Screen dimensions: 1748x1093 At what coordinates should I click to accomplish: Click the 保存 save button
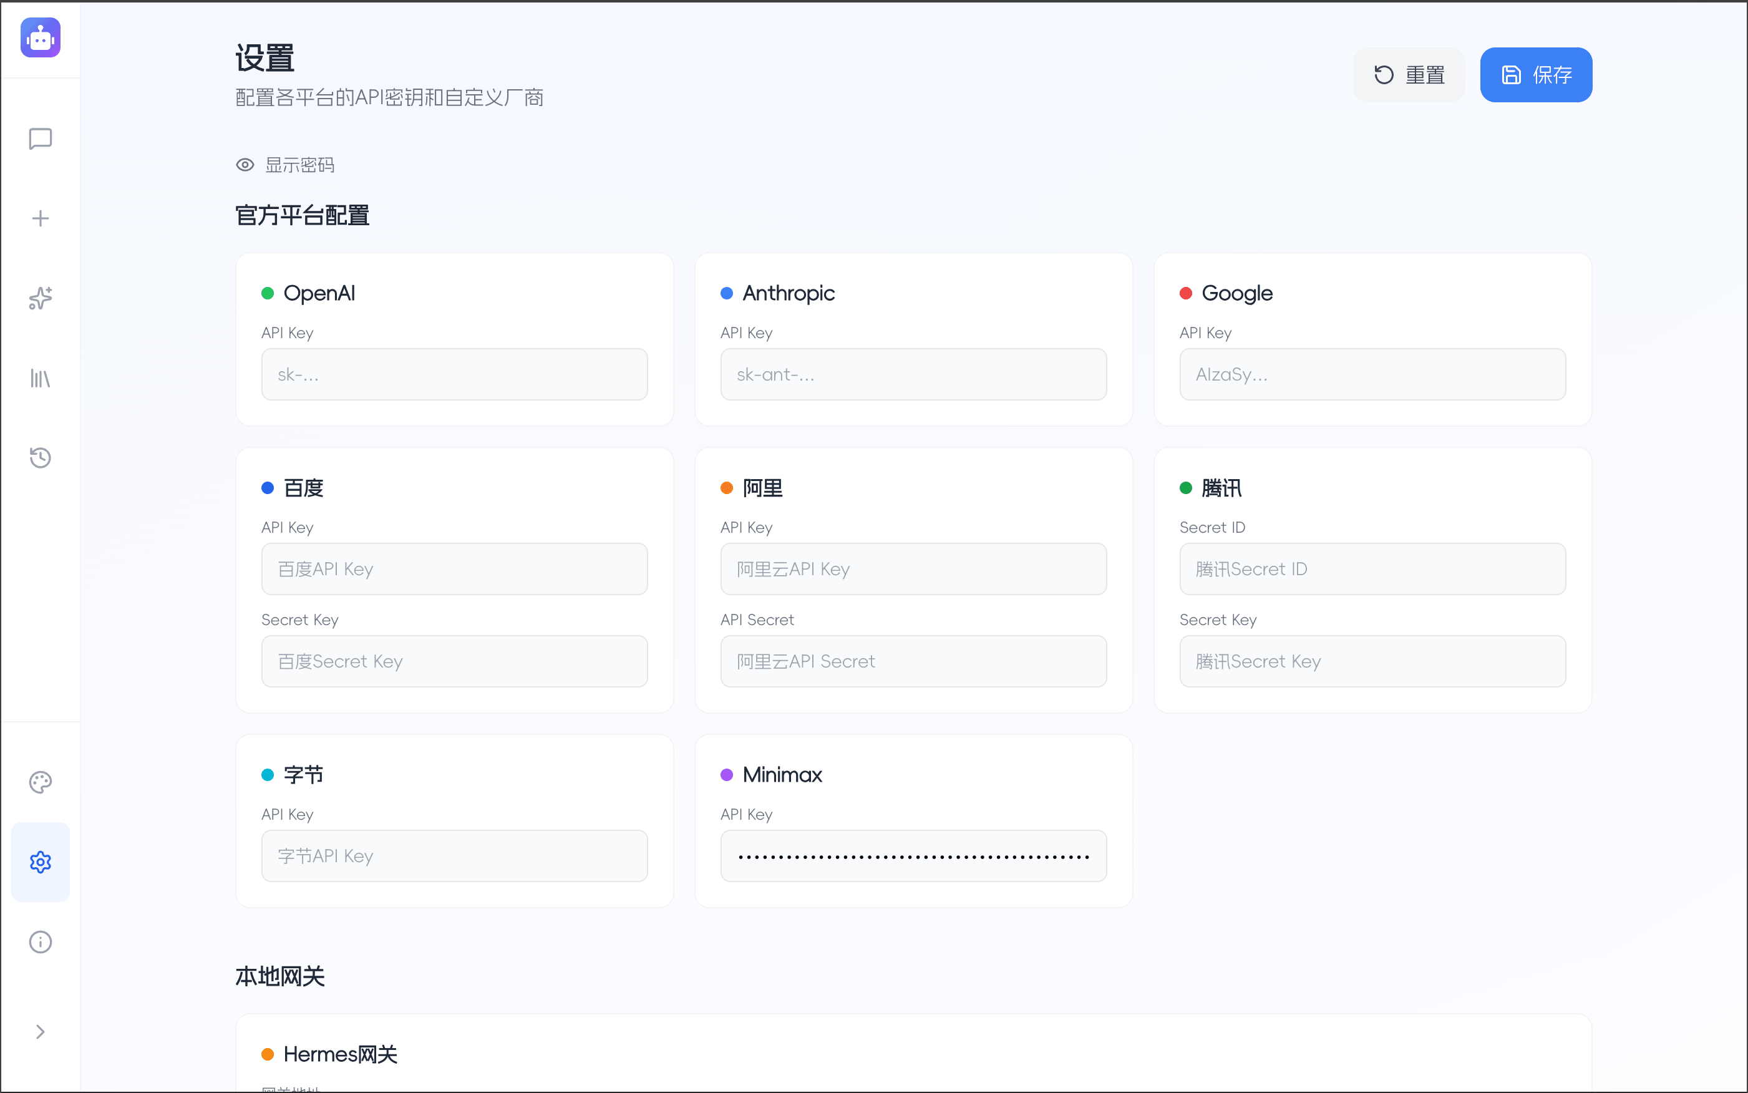(x=1536, y=75)
